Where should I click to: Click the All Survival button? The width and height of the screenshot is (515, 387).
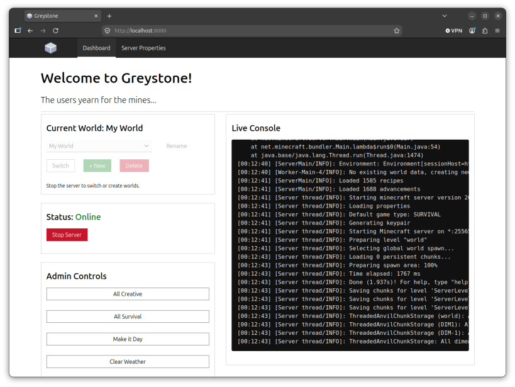[x=128, y=317]
